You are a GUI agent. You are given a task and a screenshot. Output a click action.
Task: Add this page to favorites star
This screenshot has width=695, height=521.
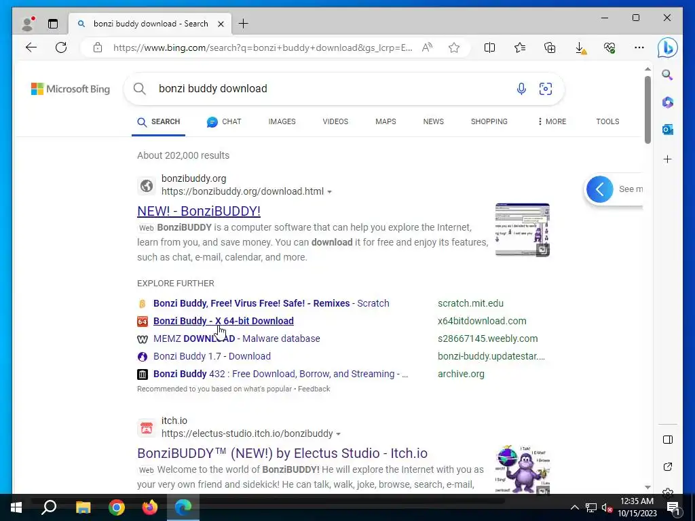tap(454, 47)
